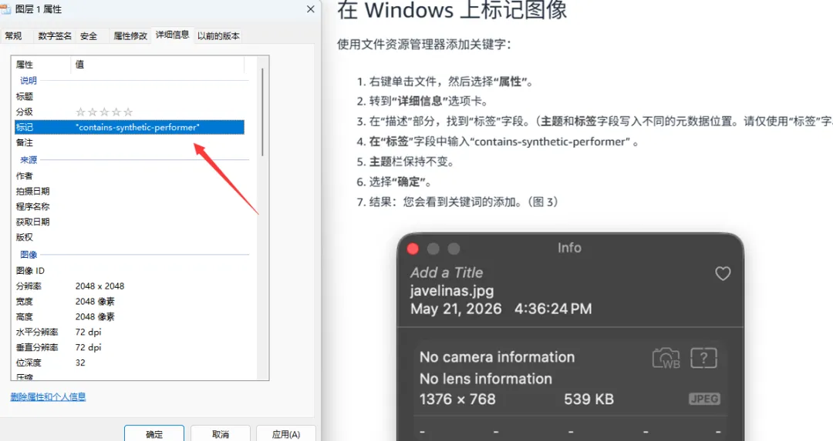Select the 标记 field with contains-synthetic-performer value
Viewport: 833px width, 441px height.
point(129,127)
